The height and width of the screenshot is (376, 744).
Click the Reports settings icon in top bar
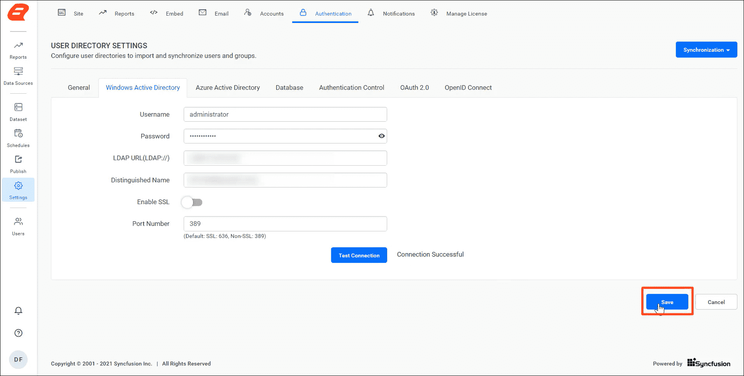pos(103,12)
